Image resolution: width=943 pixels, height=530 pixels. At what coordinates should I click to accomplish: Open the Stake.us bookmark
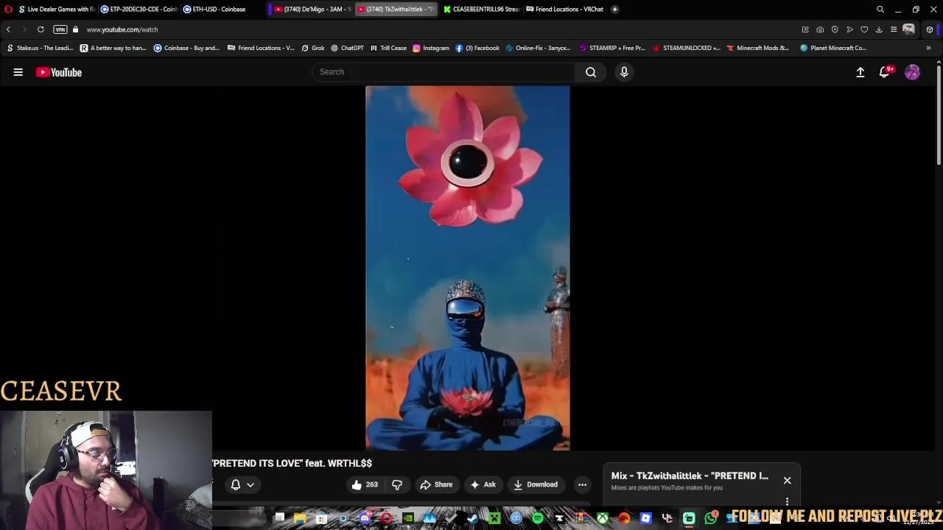tap(40, 48)
